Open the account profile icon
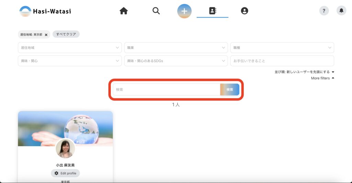Viewport: 352px width, 183px height. pyautogui.click(x=244, y=11)
